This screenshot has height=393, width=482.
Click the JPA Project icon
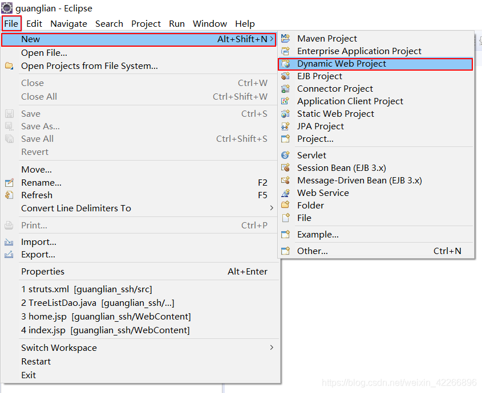pyautogui.click(x=285, y=126)
